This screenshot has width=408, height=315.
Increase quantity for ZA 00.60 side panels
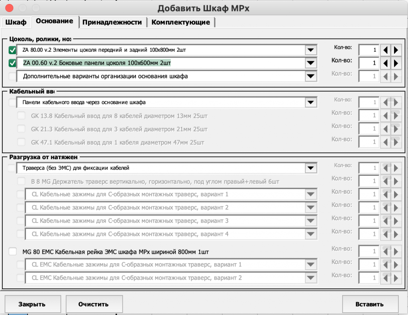396,63
